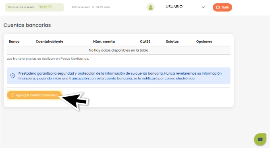Click the green user avatar icon
The image size is (270, 148).
pos(150,7)
